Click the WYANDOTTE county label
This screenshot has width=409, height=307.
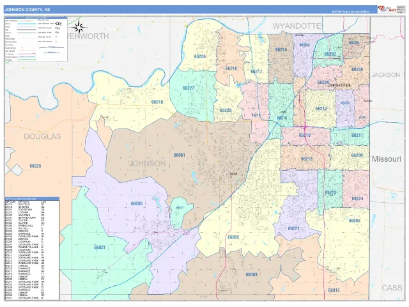pyautogui.click(x=297, y=26)
